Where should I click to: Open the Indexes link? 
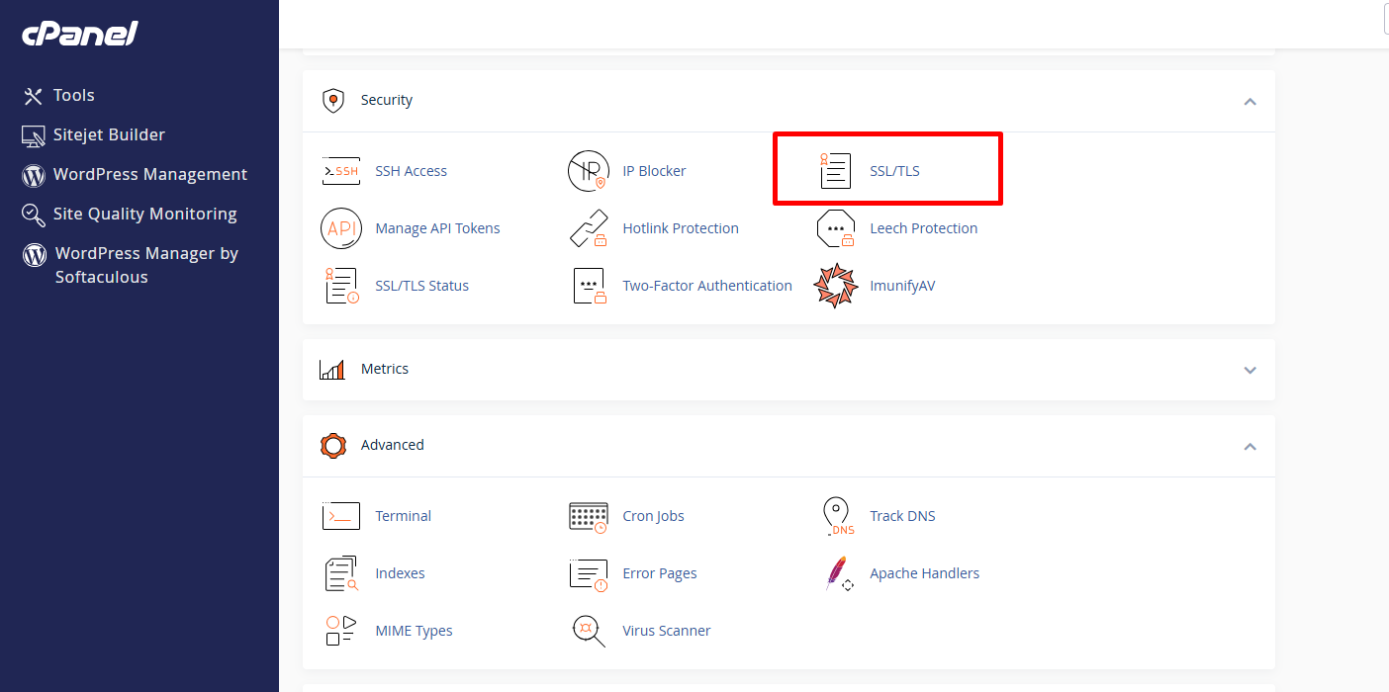400,573
